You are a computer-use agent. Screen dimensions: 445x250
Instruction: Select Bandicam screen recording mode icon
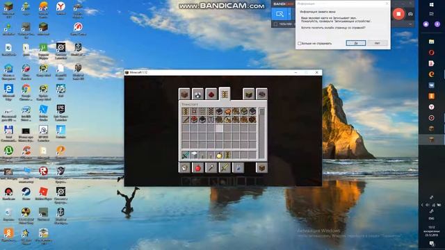coord(280,14)
